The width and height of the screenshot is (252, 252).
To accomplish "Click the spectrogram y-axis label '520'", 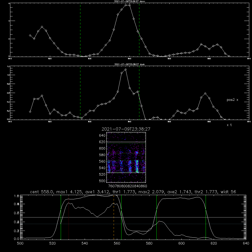I will 102,174.
